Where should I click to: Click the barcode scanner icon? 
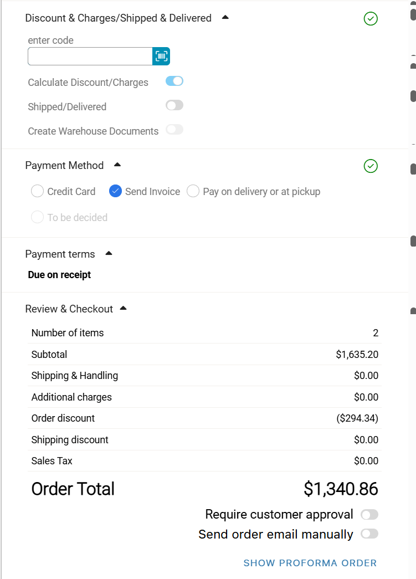161,56
